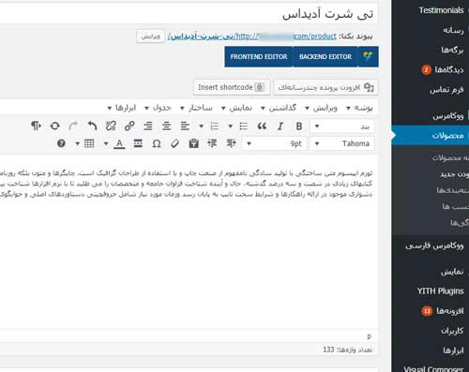
Task: Remove link with the unlink icon
Action: (x=111, y=126)
